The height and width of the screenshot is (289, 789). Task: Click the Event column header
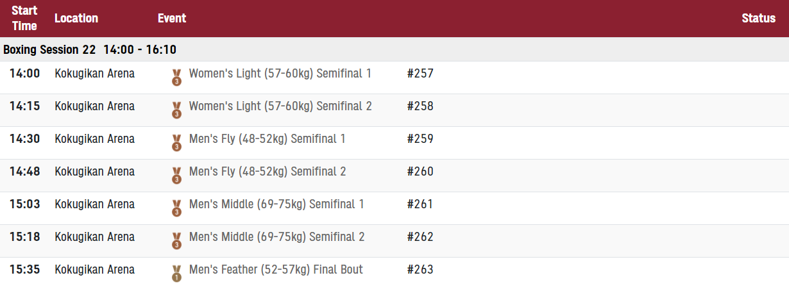pyautogui.click(x=172, y=19)
